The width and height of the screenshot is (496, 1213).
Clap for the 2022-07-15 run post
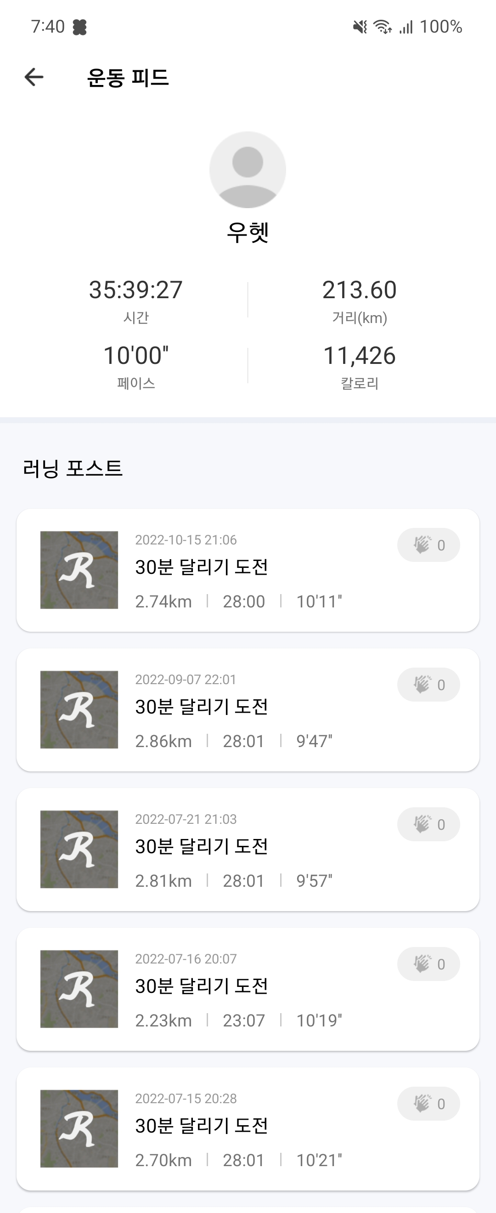tap(428, 1103)
